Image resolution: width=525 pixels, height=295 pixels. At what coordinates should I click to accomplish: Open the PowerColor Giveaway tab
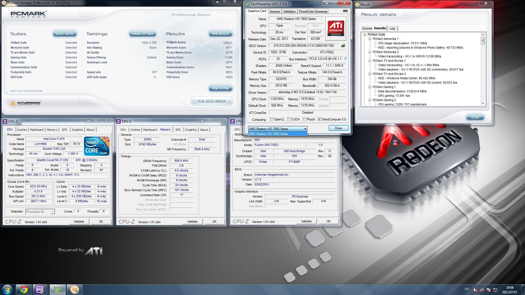(x=313, y=11)
